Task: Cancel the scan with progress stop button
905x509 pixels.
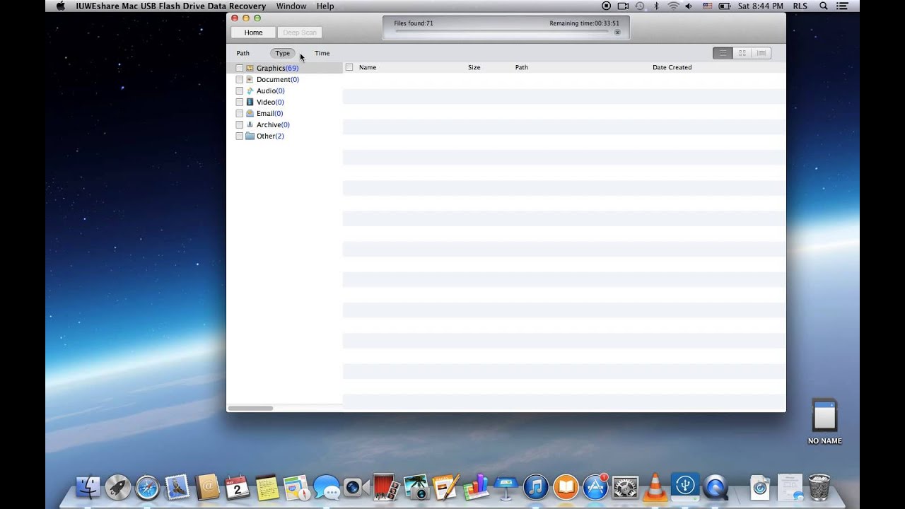Action: point(617,32)
